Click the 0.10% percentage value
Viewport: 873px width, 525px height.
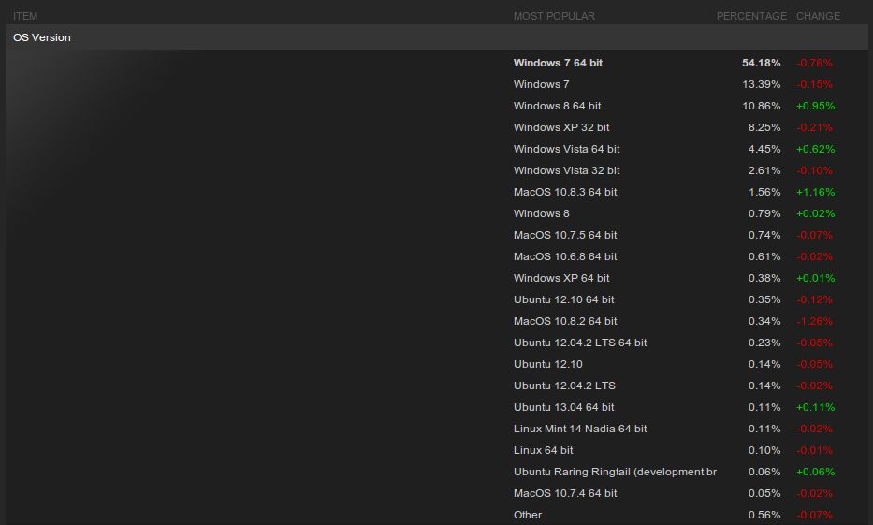(x=764, y=450)
